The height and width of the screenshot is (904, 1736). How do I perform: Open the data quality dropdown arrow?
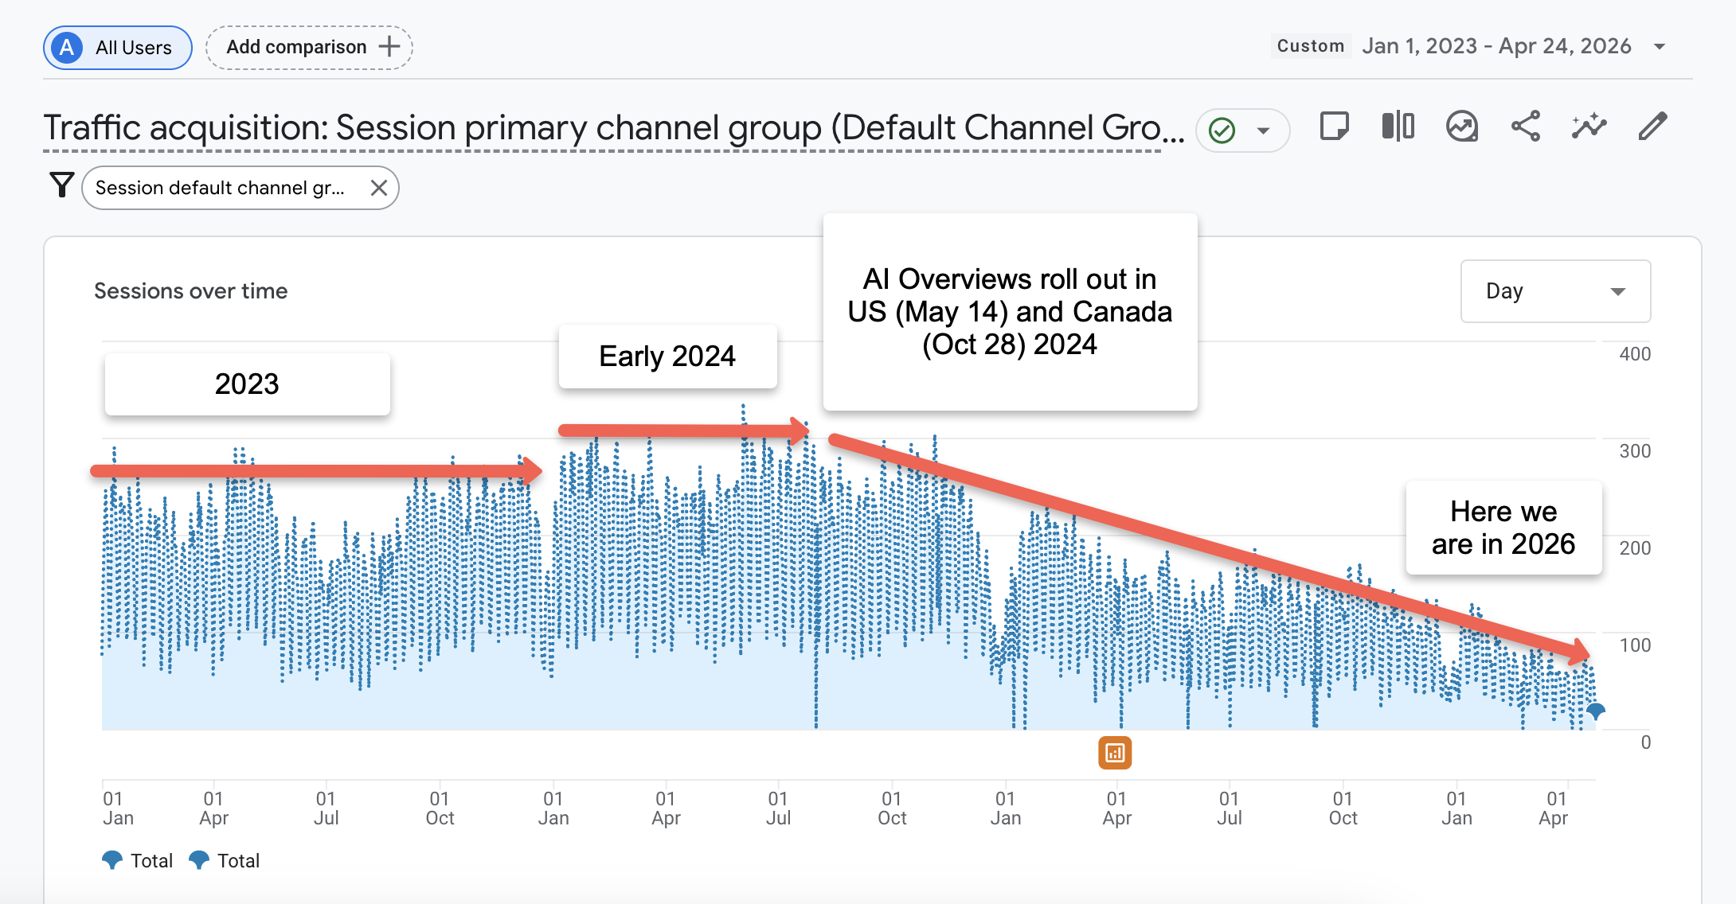tap(1261, 128)
